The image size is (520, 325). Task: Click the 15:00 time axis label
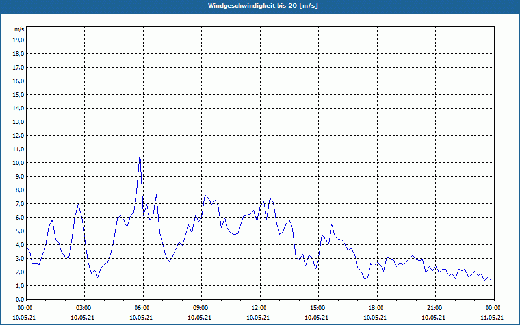click(x=318, y=308)
